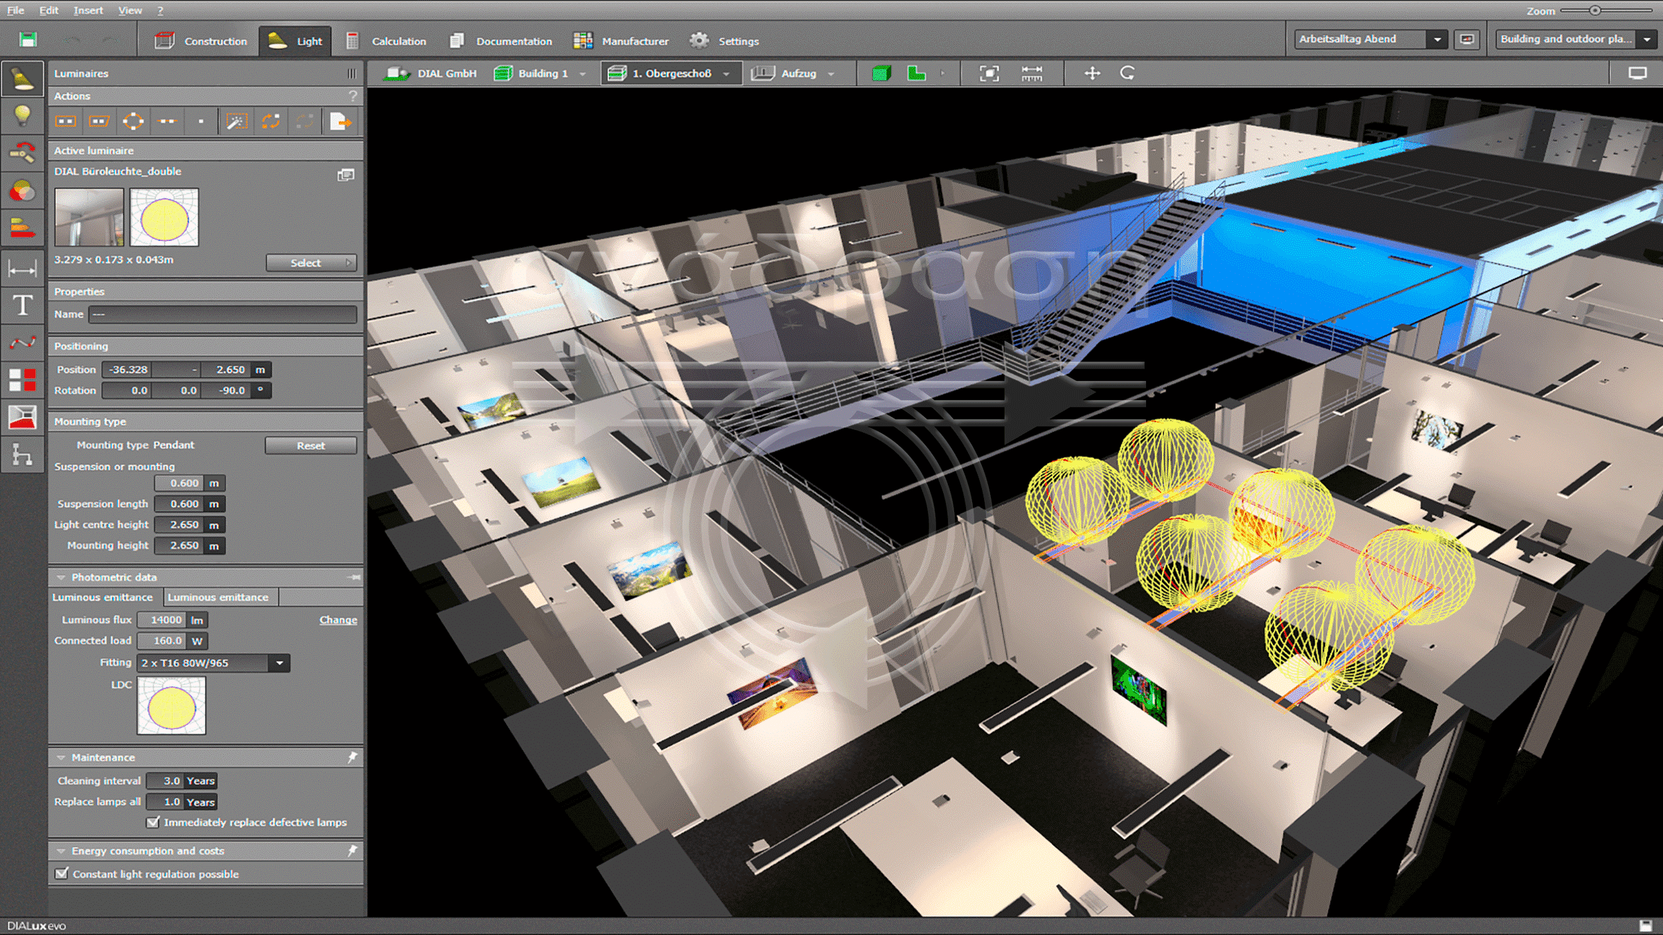1663x935 pixels.
Task: Click the export luminaire file icon
Action: (x=340, y=122)
